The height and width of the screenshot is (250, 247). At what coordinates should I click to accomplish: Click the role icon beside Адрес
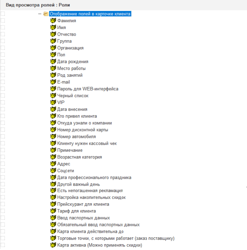pyautogui.click(x=53, y=164)
